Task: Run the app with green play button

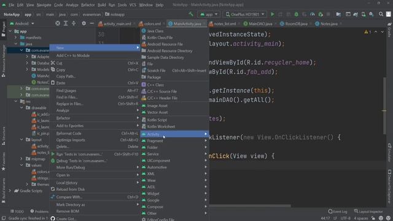Action: pos(272,14)
